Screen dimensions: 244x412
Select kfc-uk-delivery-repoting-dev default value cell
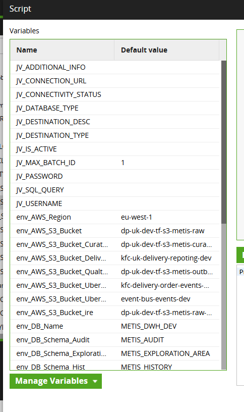pos(166,258)
